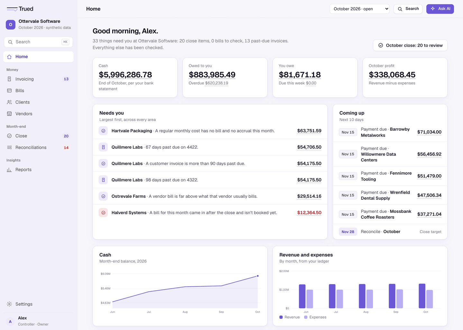Click the October profit amount $338,068.45
Screen dimensions: 463x330
coord(392,75)
